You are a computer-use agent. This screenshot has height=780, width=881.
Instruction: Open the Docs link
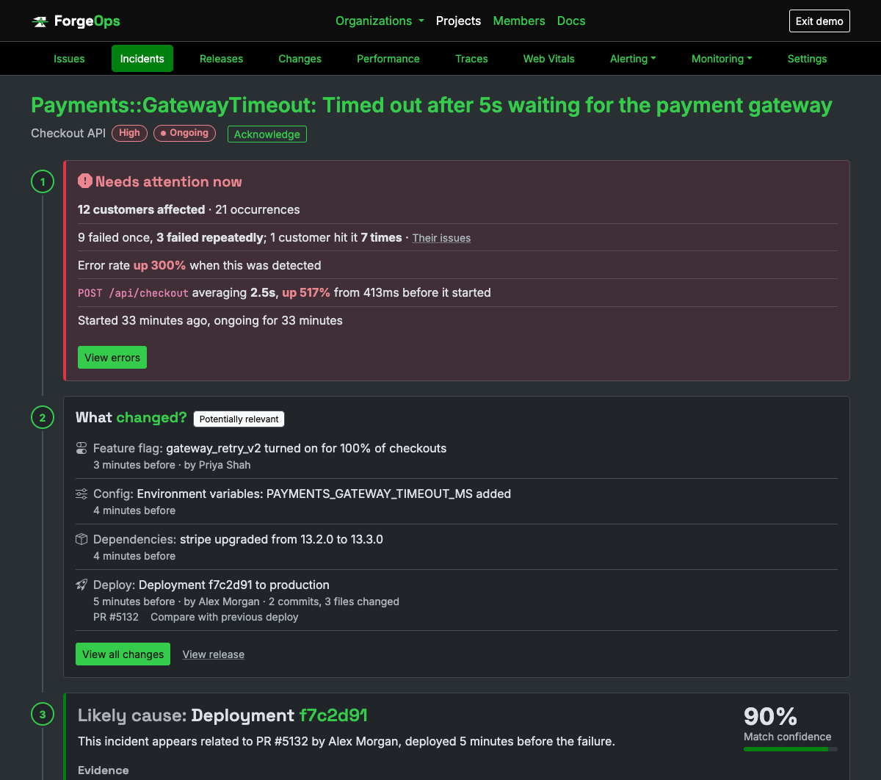pos(571,21)
